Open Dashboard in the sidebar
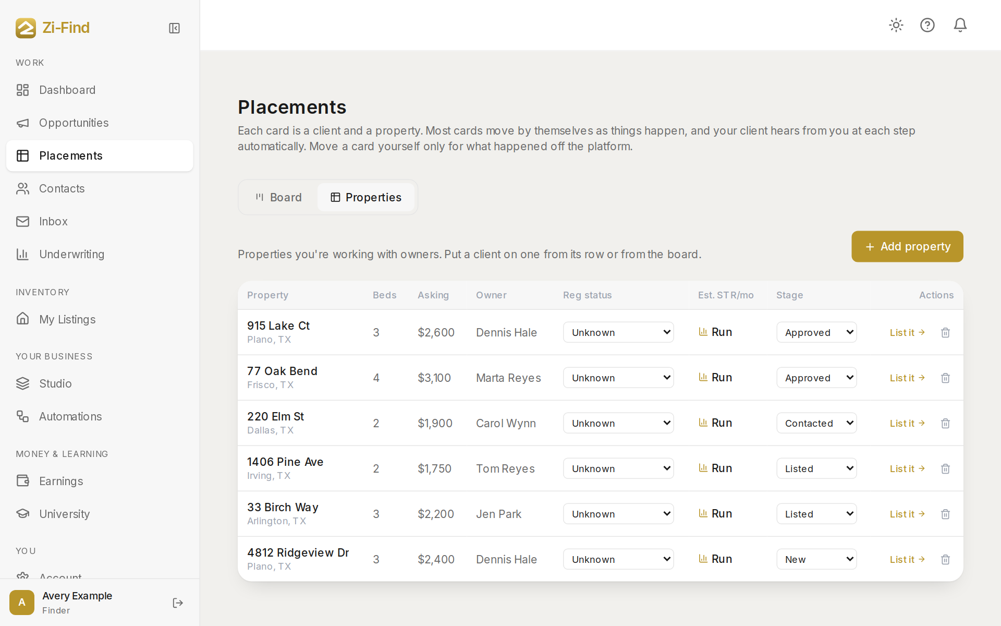 click(x=100, y=90)
